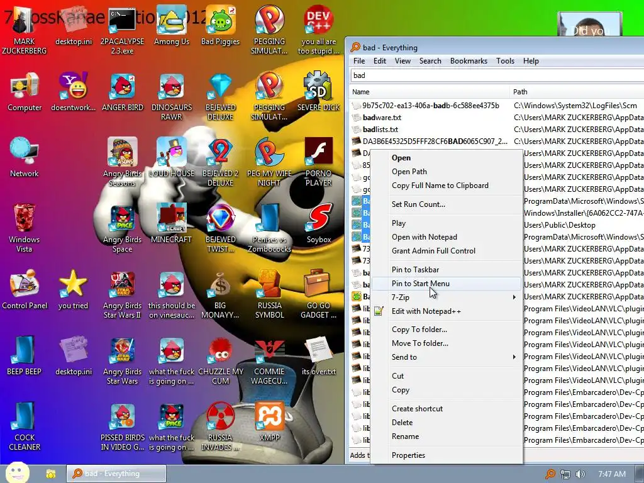Sort results by the Path column header
This screenshot has width=644, height=483.
point(577,92)
